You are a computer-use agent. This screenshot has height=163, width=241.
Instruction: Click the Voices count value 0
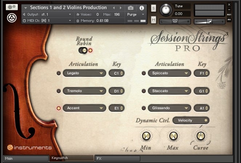click(x=97, y=15)
